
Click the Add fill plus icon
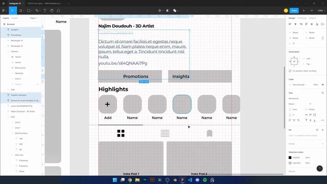(x=322, y=130)
